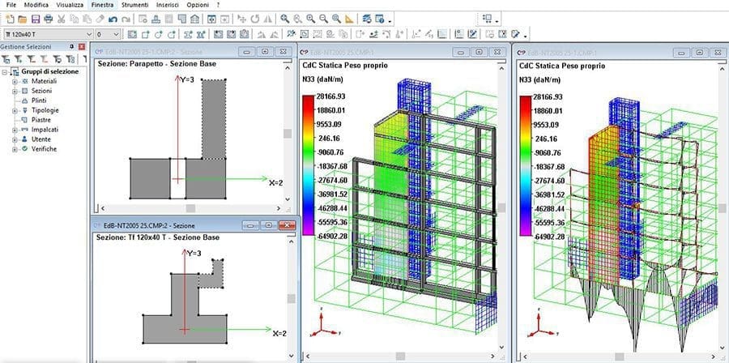
Task: Click the yellow set-square measure icon
Action: (349, 19)
